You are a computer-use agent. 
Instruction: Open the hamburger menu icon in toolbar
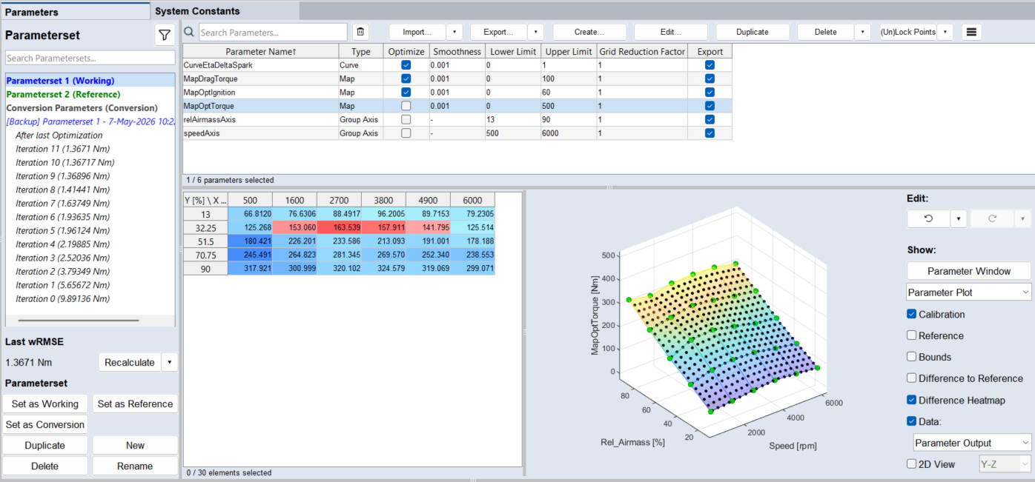pos(972,32)
